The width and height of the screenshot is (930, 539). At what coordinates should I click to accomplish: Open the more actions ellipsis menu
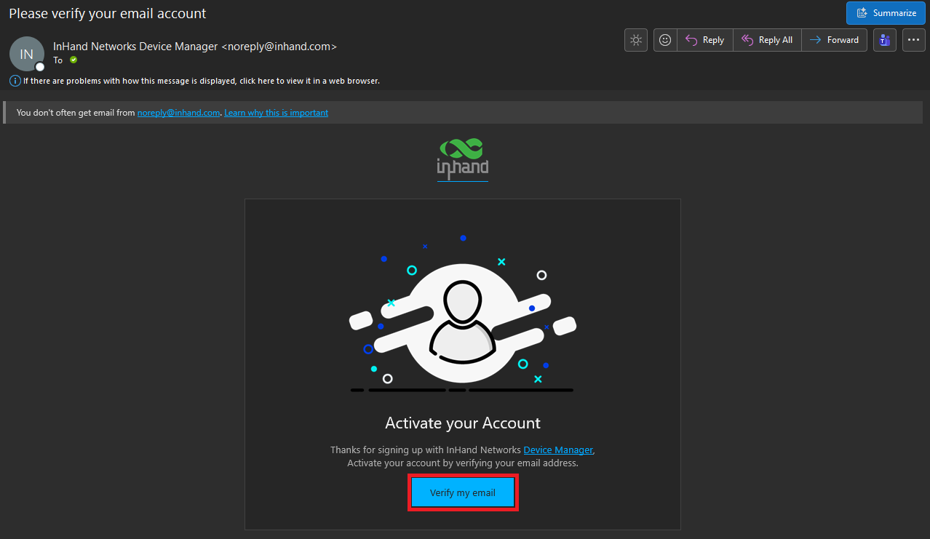[x=914, y=40]
